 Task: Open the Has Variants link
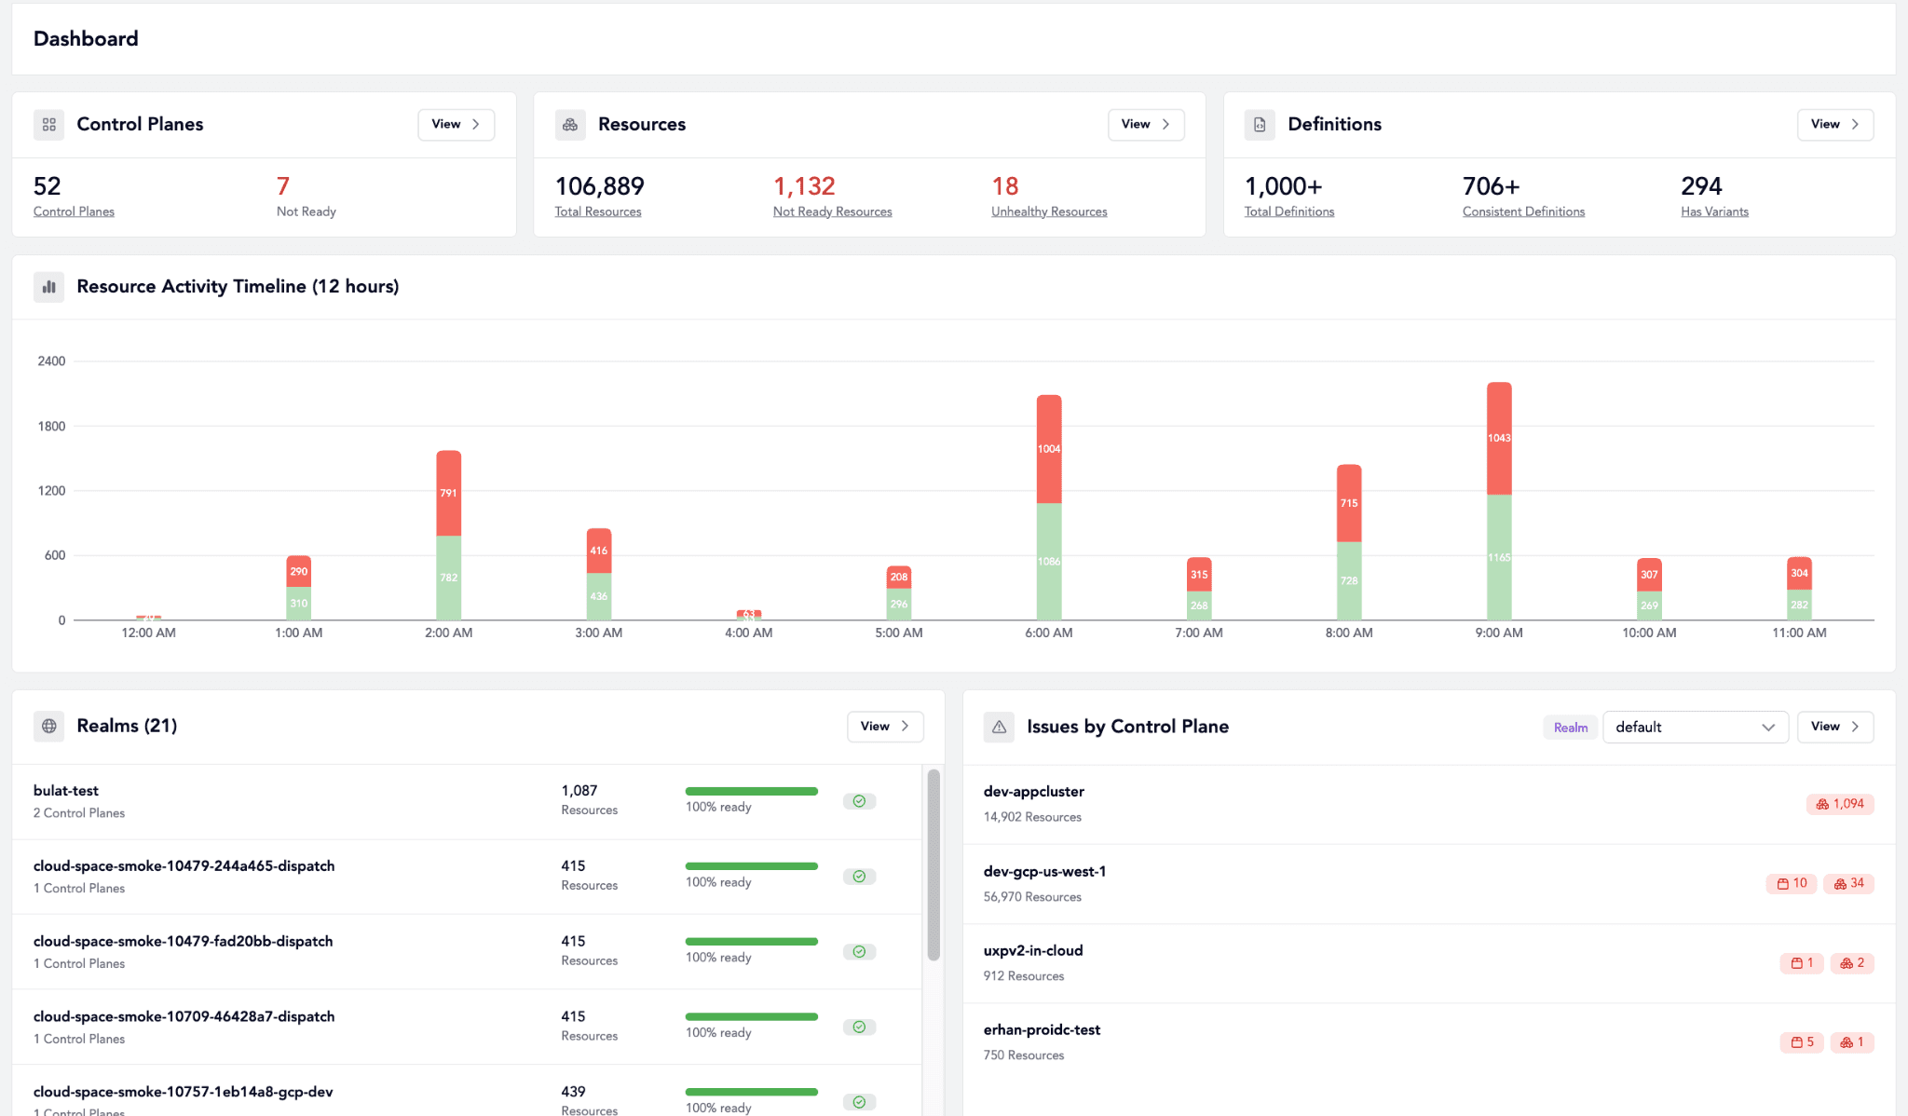click(x=1714, y=211)
